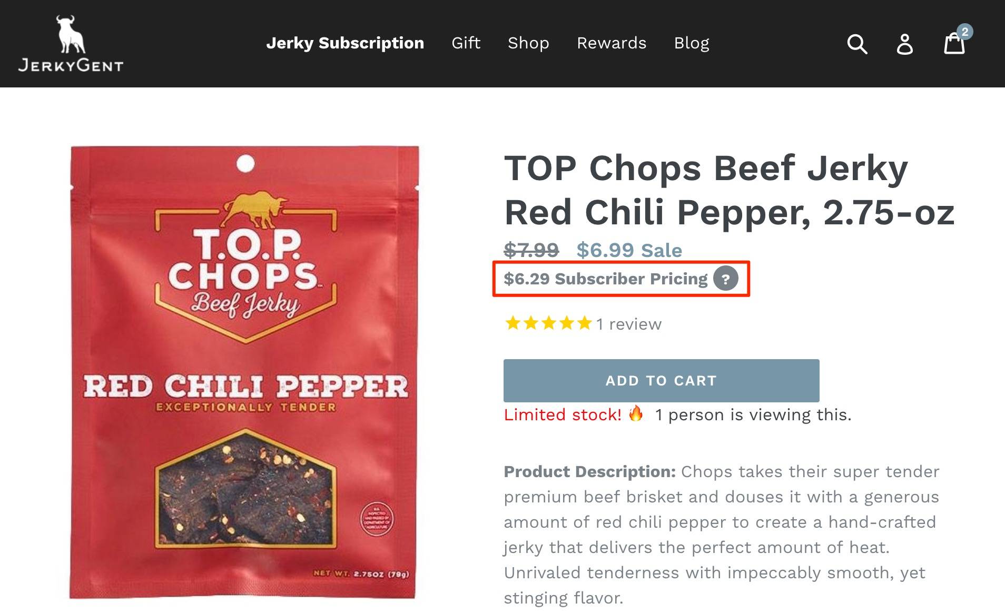Click the cart item count badge
This screenshot has width=1005, height=613.
point(964,32)
